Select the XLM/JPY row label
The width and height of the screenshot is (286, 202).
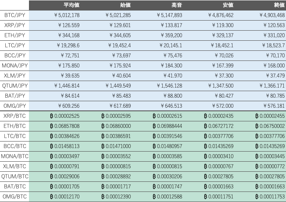[15, 75]
